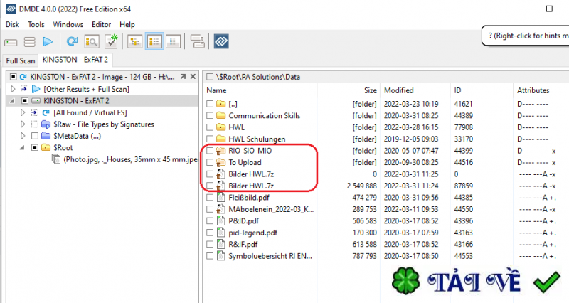This screenshot has height=303, width=569.
Task: Click the refresh arrow toolbar icon
Action: pyautogui.click(x=73, y=41)
